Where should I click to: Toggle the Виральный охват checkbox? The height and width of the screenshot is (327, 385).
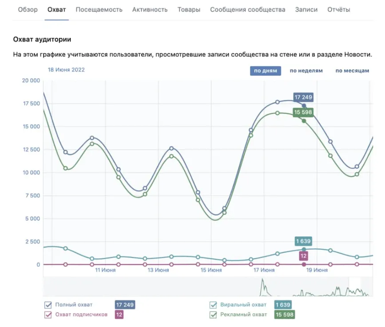coord(213,305)
